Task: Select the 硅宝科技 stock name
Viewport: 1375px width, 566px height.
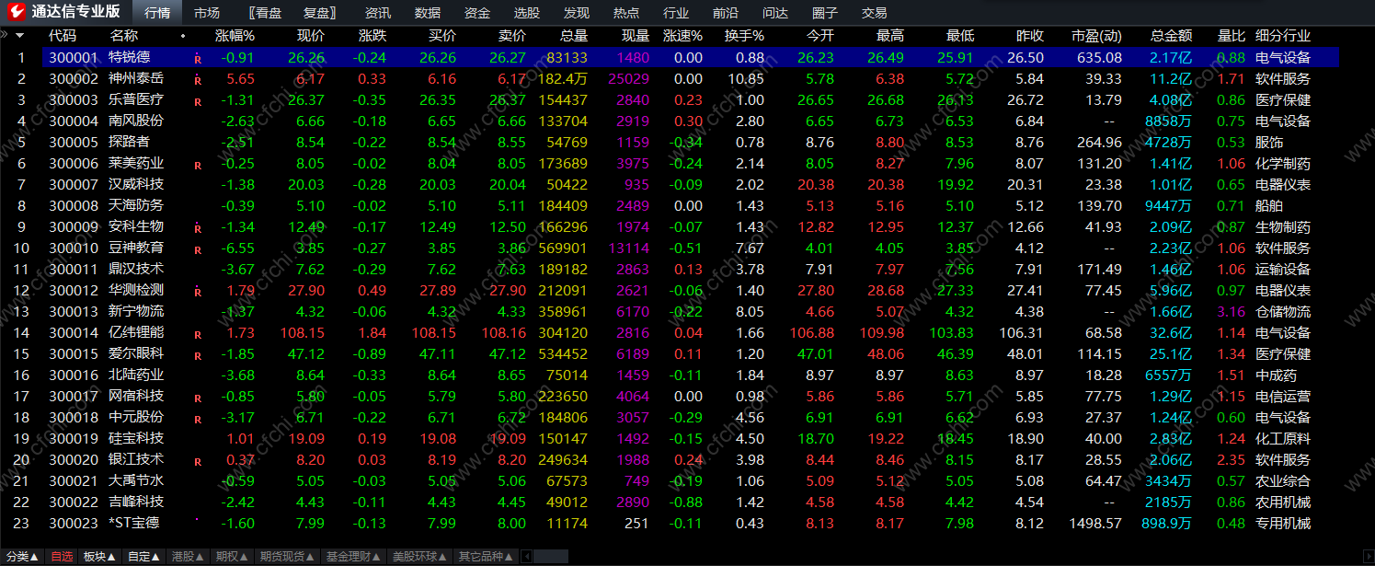Action: tap(137, 439)
